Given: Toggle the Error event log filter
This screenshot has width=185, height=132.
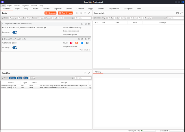Looking at the screenshot, I should (20, 78).
